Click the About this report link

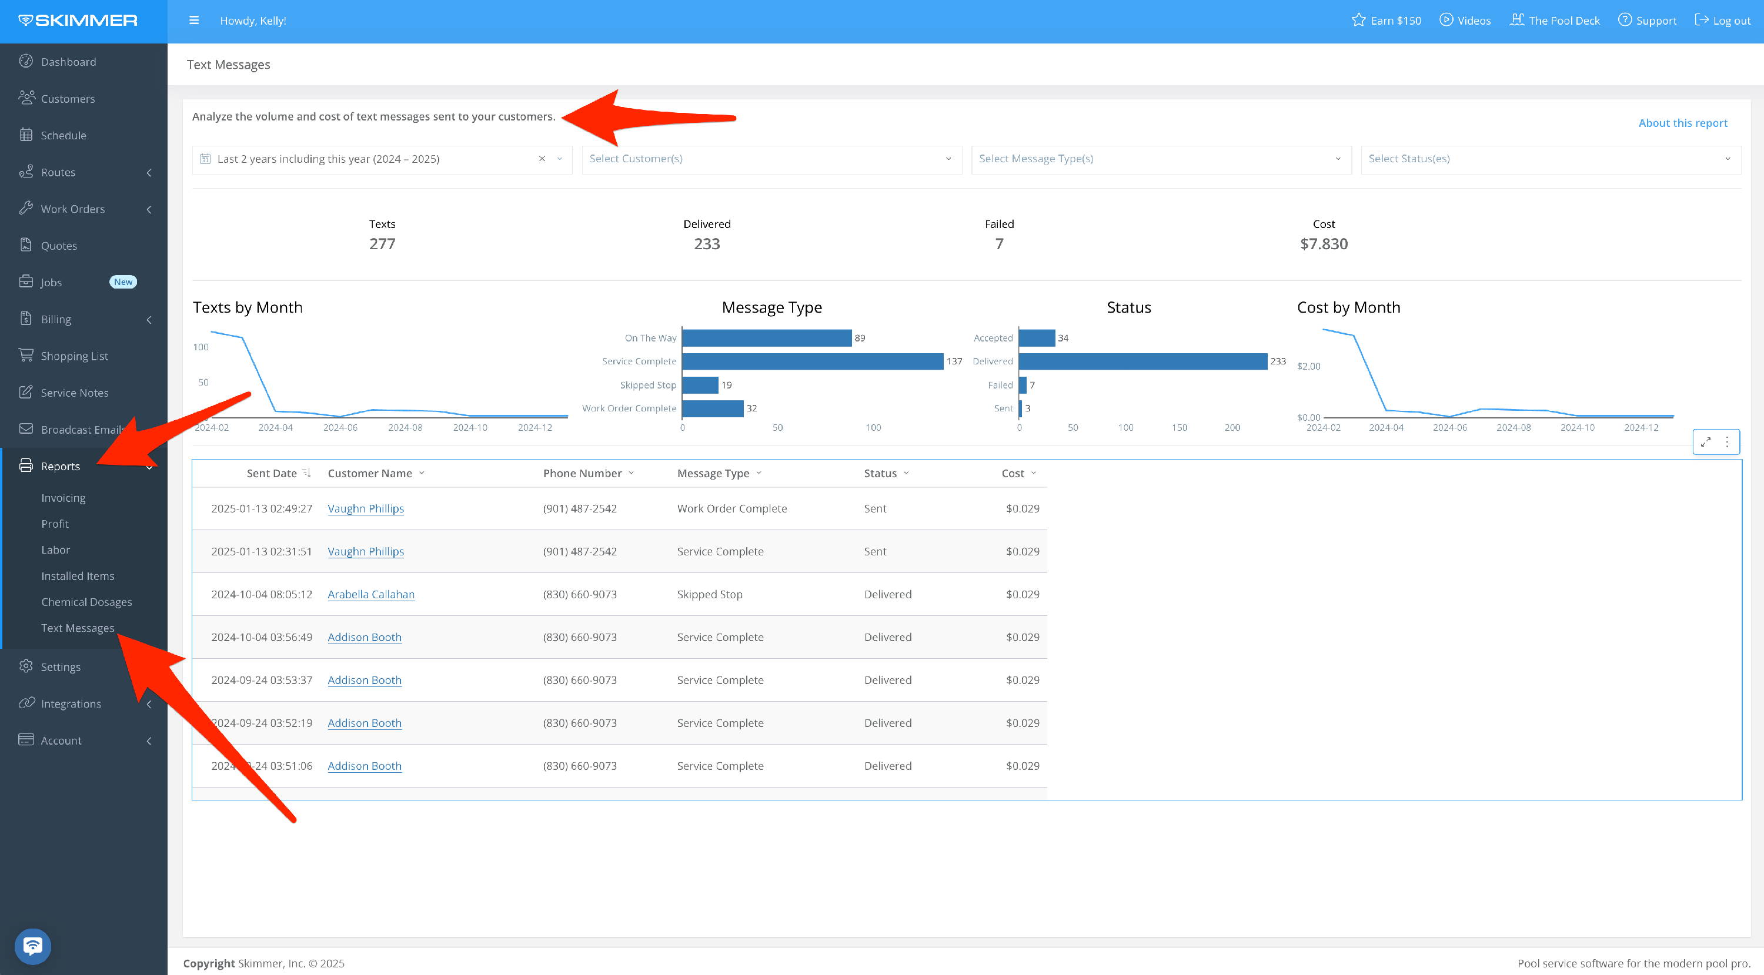pos(1682,123)
